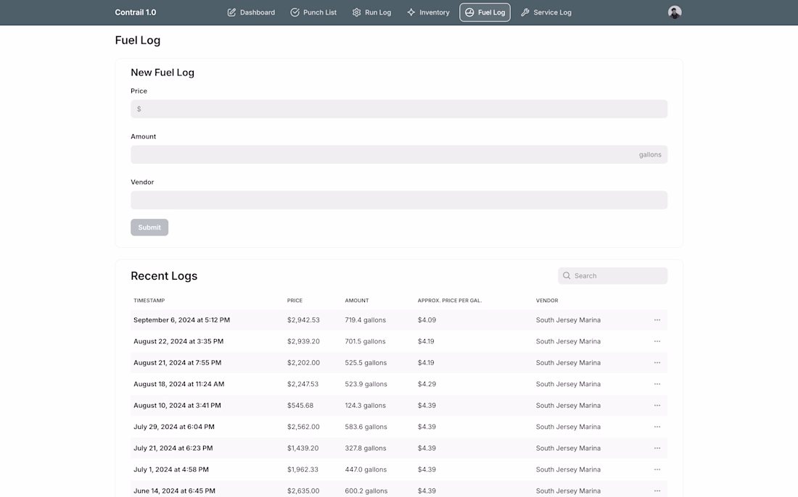
Task: Click the Run Log gear icon
Action: 356,12
